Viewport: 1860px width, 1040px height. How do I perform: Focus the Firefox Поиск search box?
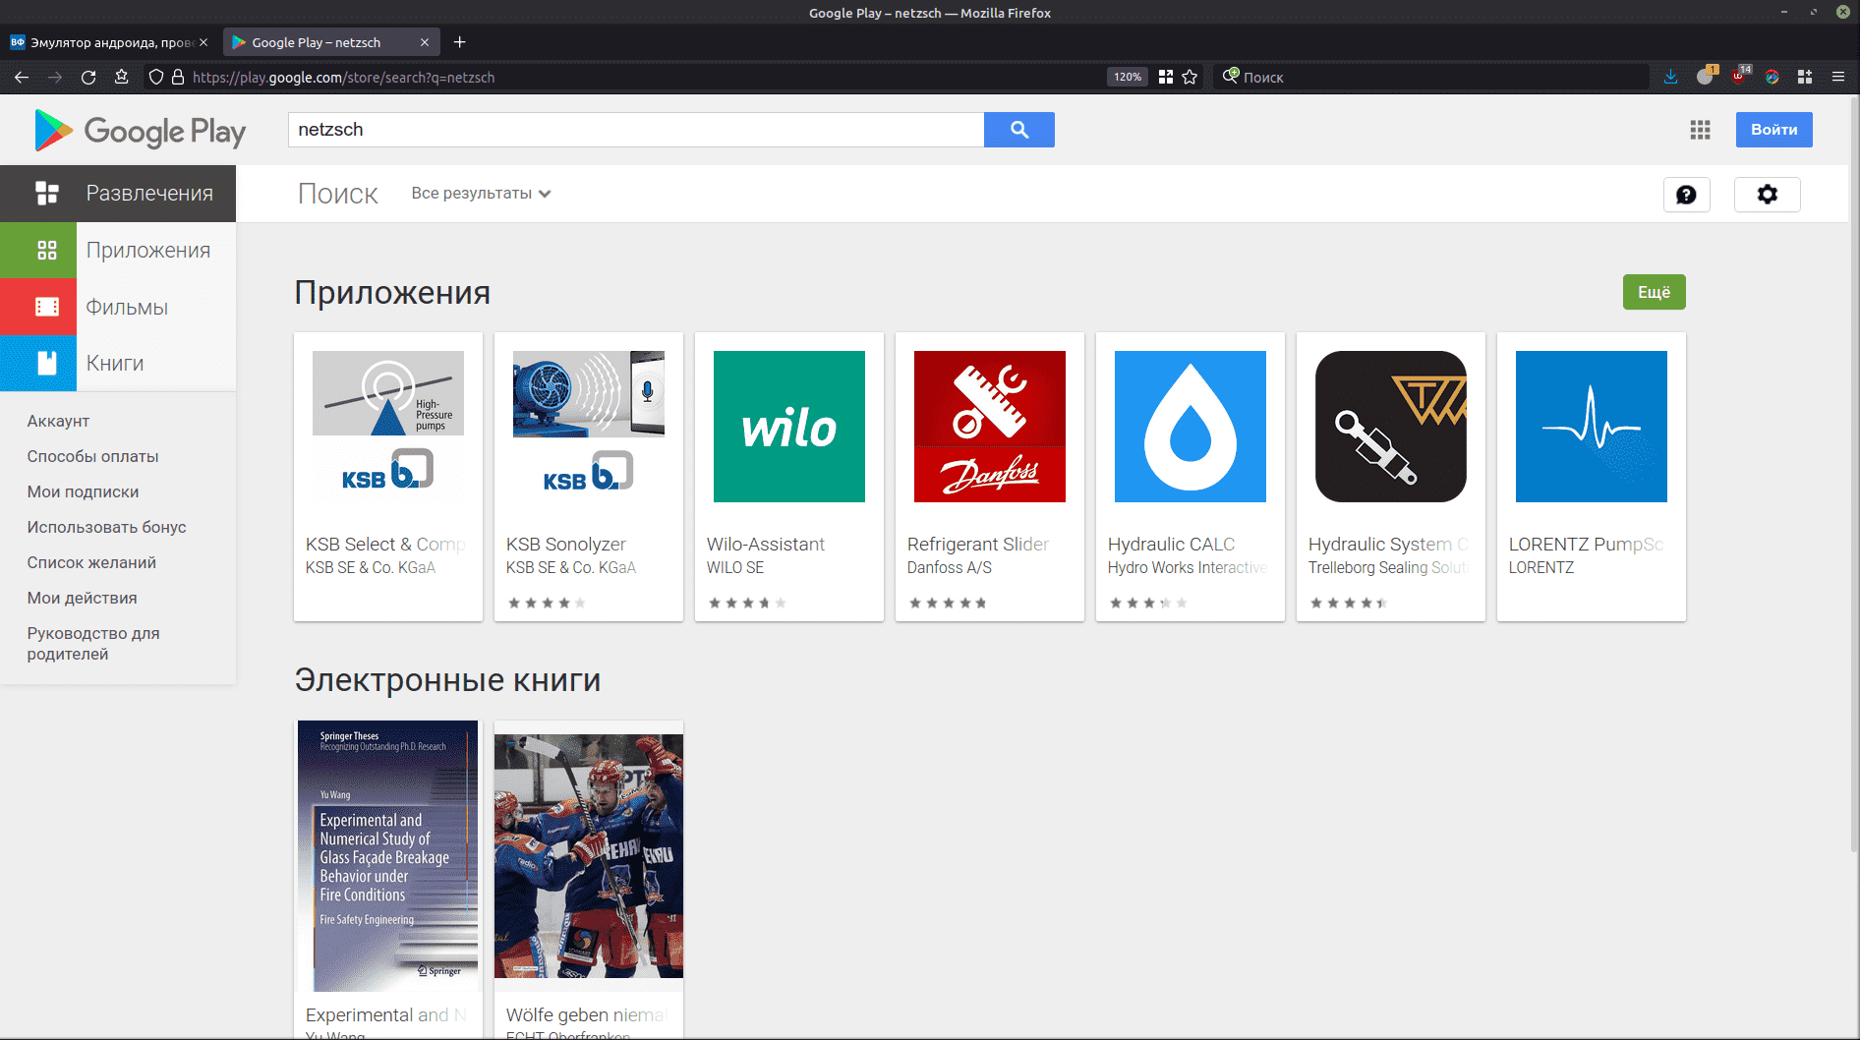click(1433, 77)
